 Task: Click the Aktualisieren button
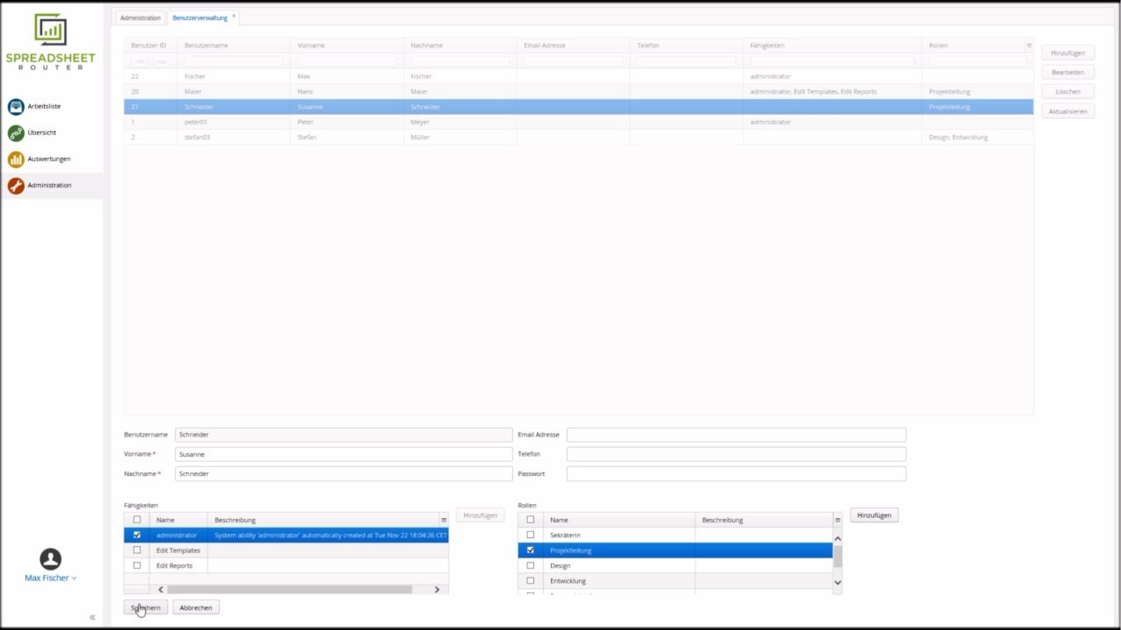pyautogui.click(x=1068, y=112)
